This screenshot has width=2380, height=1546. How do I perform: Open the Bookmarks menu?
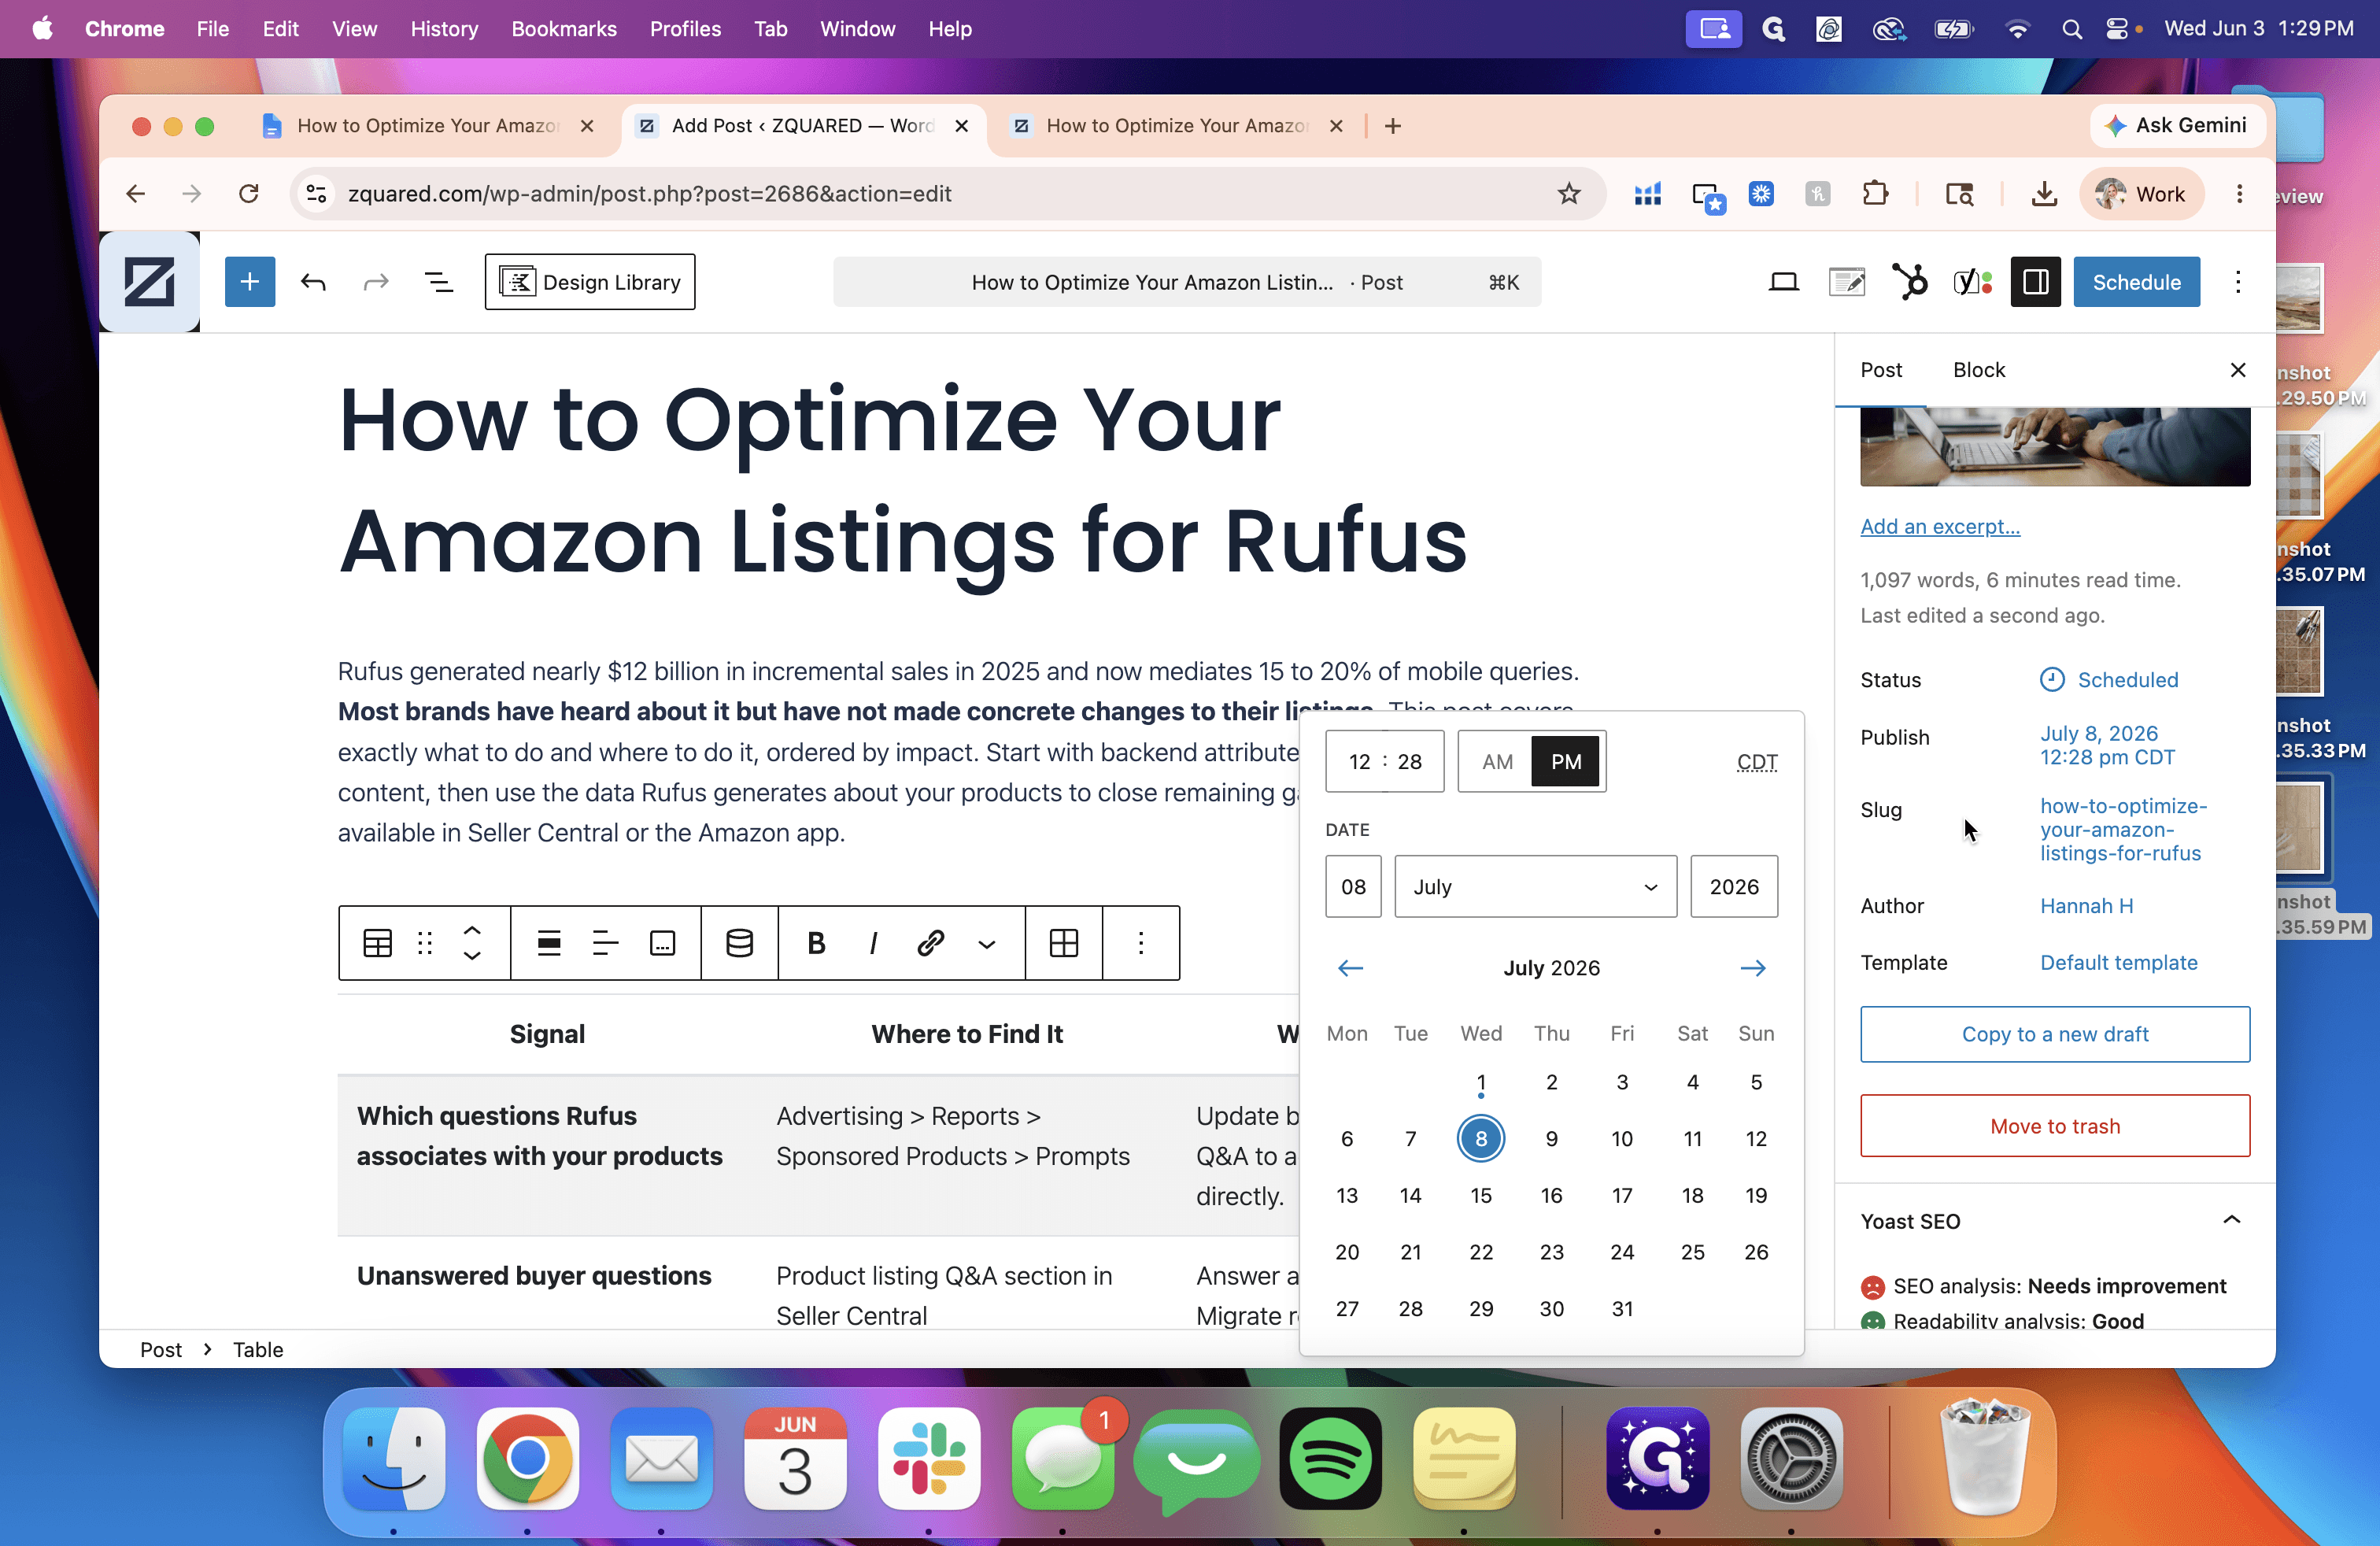[x=563, y=29]
